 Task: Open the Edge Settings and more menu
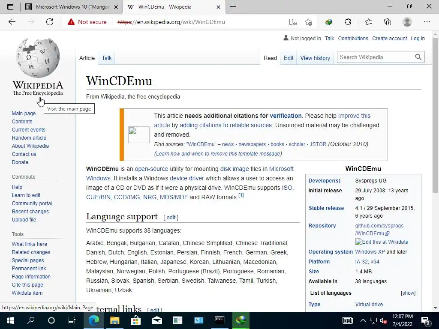(427, 22)
